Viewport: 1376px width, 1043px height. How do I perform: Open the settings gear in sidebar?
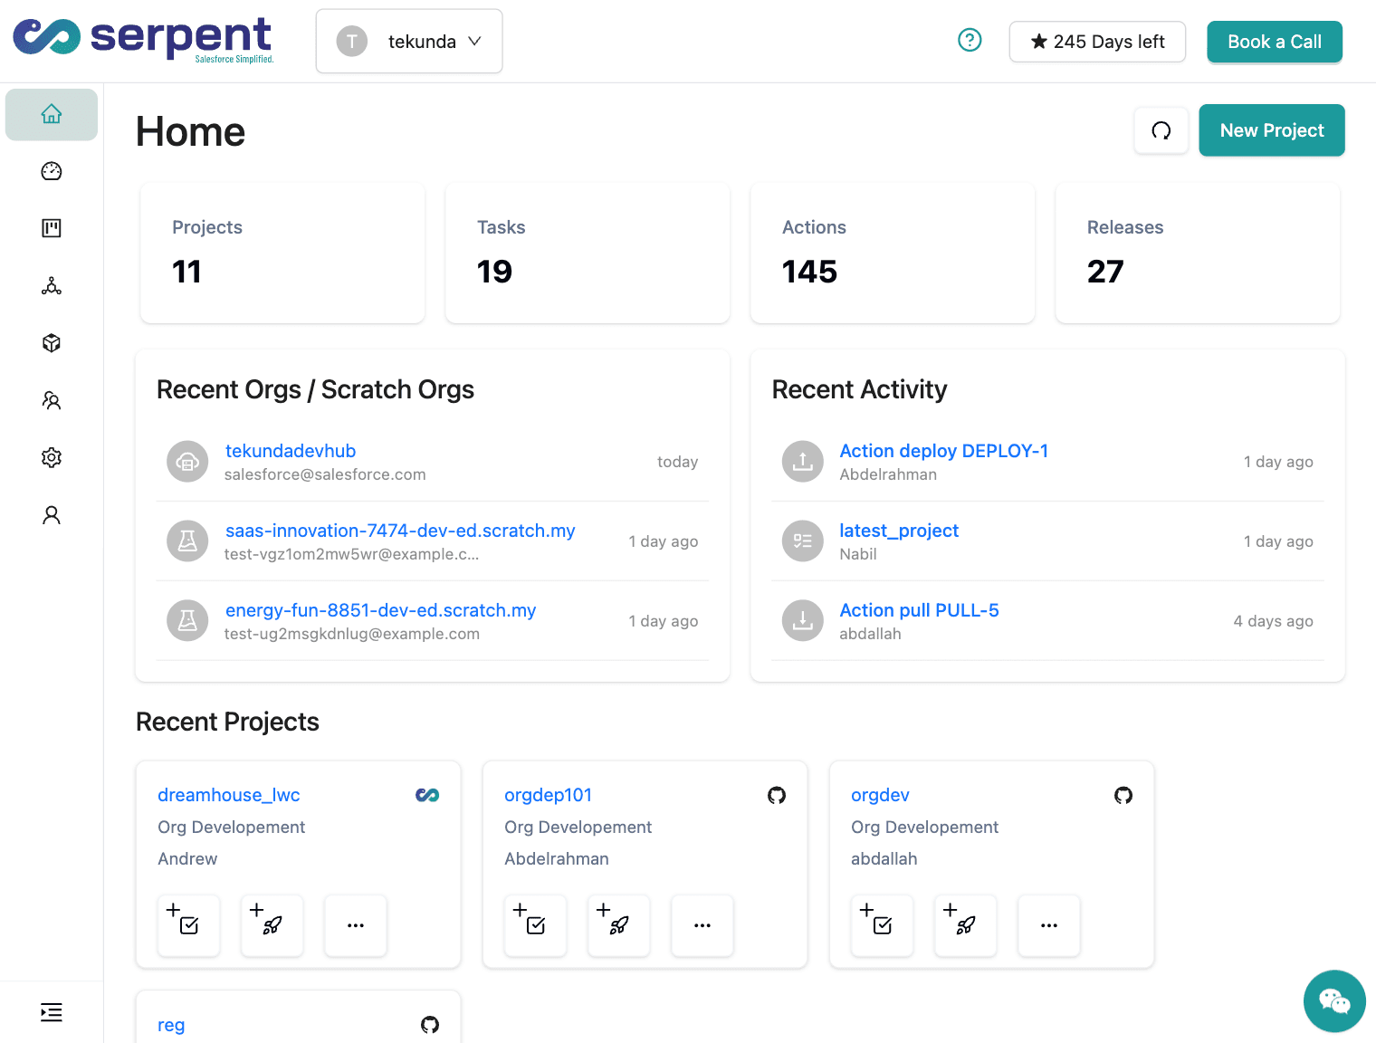(x=52, y=458)
